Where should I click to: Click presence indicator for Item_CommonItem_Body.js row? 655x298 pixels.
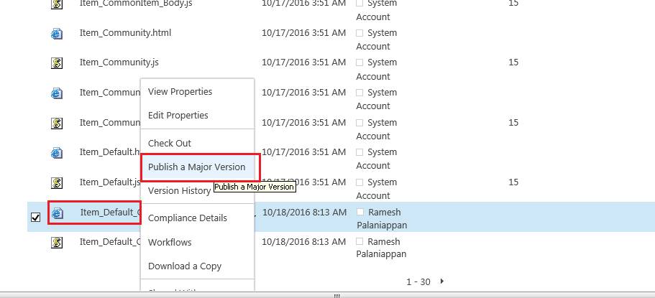click(359, 4)
